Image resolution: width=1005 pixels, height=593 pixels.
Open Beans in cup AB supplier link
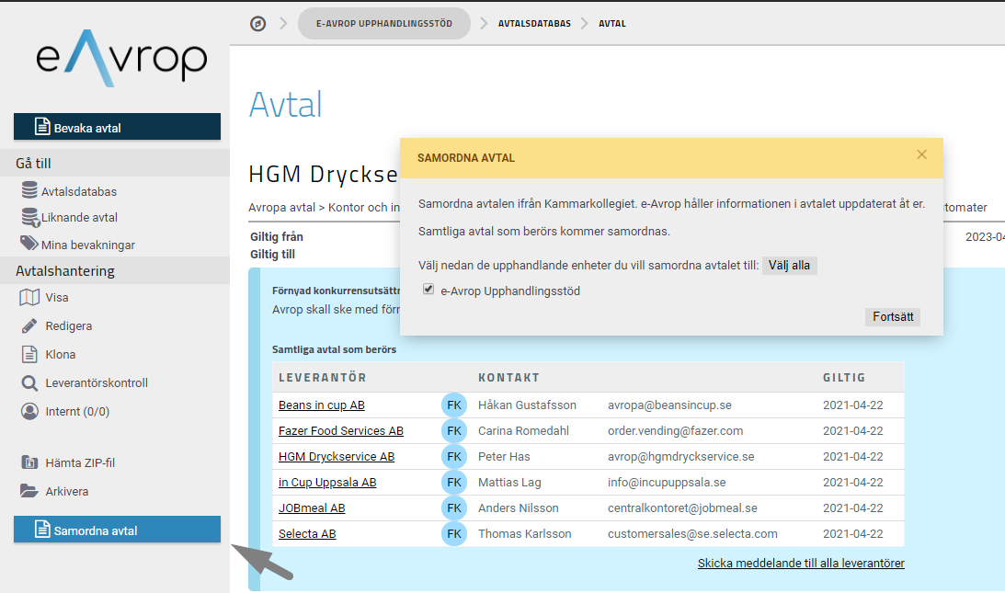point(322,405)
